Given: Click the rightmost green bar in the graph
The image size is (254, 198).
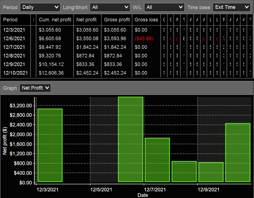Looking at the screenshot, I should tap(238, 153).
